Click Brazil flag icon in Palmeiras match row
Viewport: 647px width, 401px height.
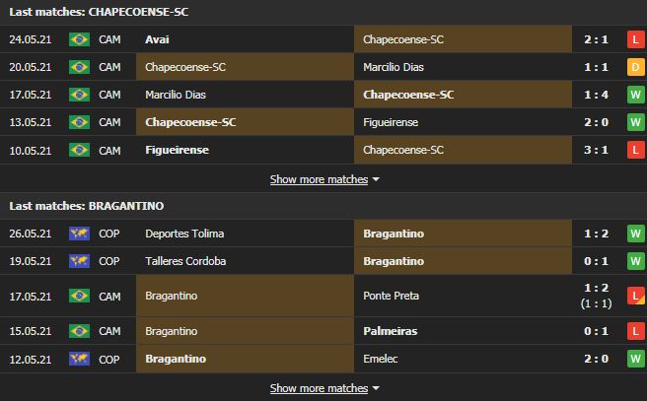79,331
